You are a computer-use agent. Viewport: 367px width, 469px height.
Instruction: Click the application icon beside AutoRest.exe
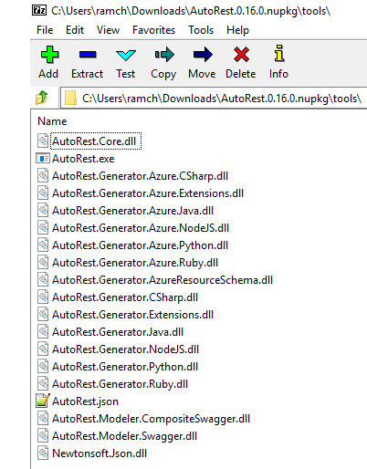[x=43, y=159]
